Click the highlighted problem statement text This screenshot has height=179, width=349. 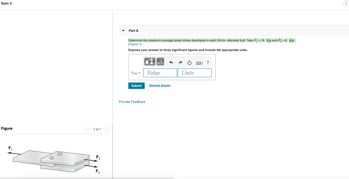(x=212, y=41)
